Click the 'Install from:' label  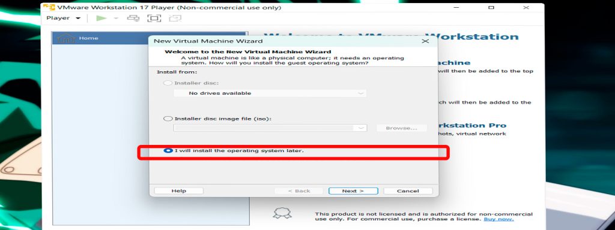177,72
